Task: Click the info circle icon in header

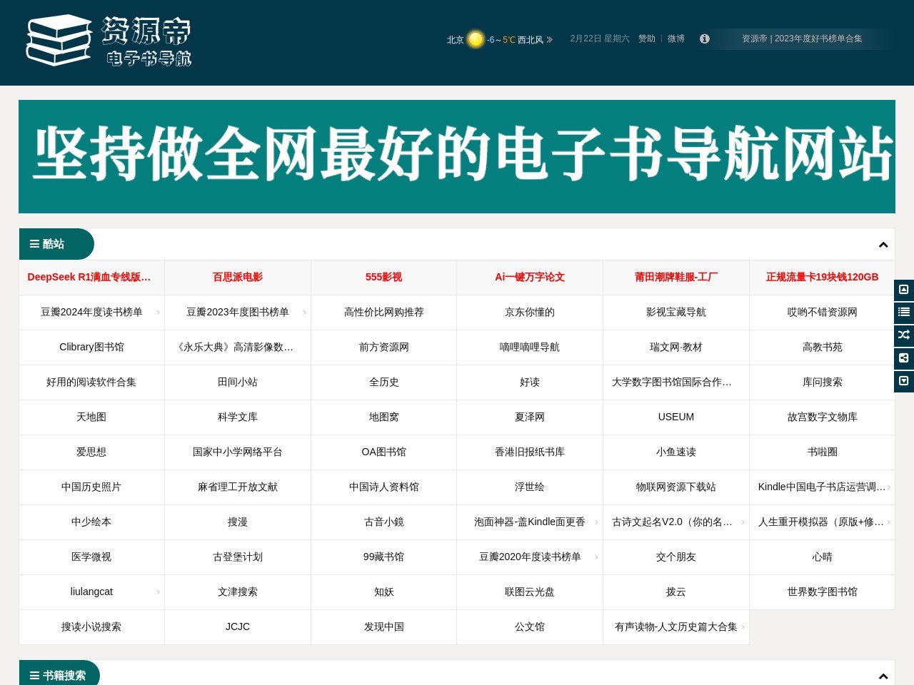Action: point(705,39)
